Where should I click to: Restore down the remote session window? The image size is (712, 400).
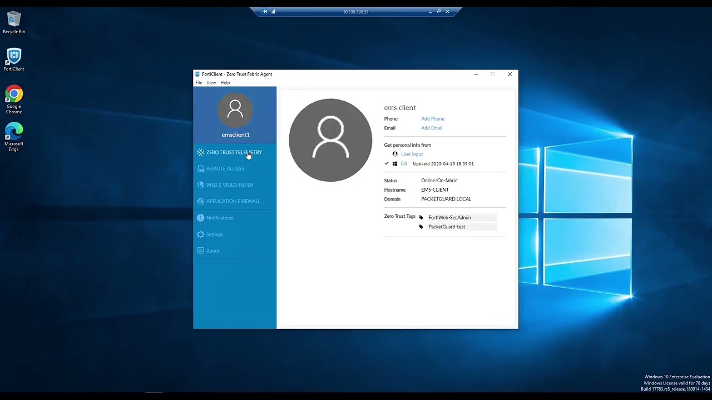438,12
